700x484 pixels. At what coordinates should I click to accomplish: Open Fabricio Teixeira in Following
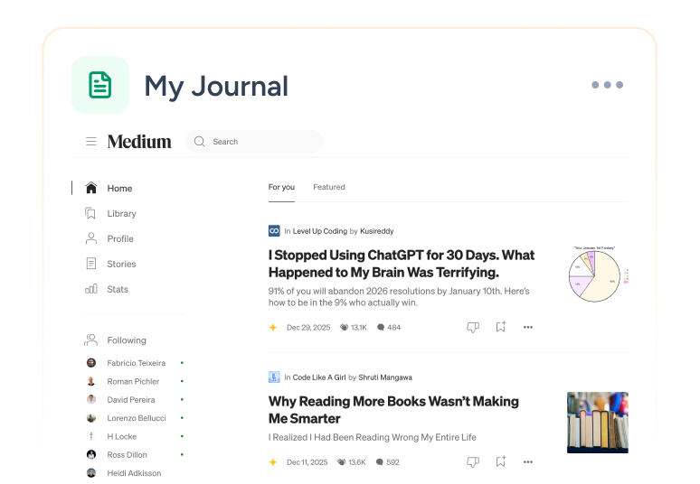coord(137,363)
